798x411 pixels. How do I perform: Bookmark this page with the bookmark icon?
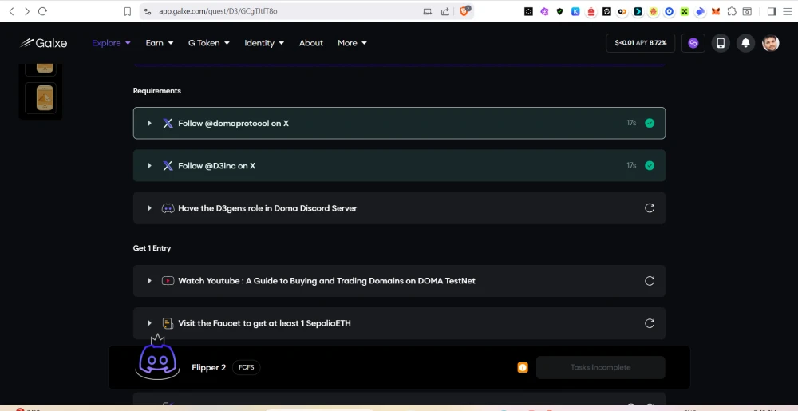(x=128, y=11)
